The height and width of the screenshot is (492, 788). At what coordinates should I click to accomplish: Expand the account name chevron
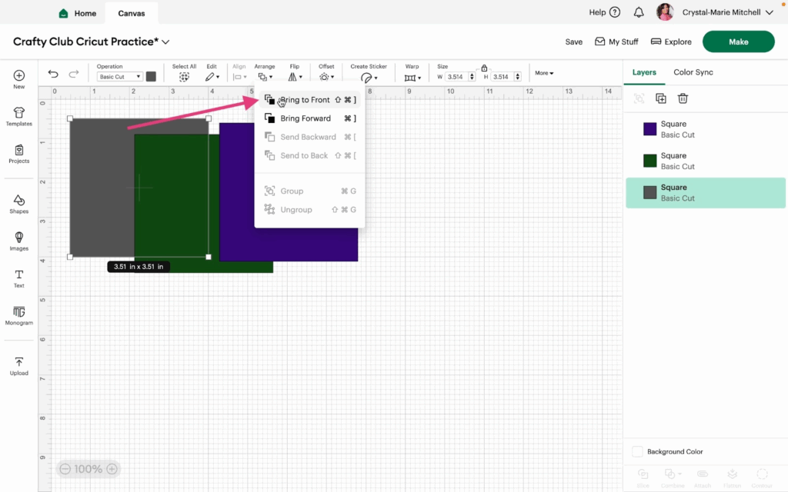click(x=770, y=12)
